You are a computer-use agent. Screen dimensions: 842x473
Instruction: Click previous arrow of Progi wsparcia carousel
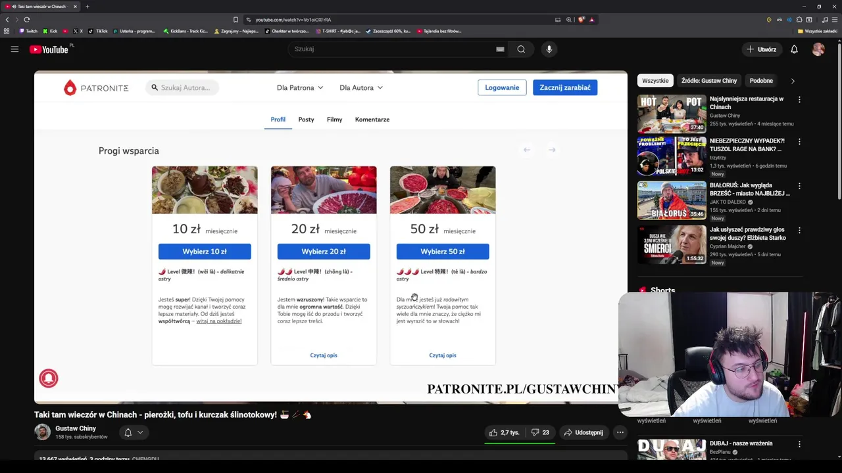point(526,150)
